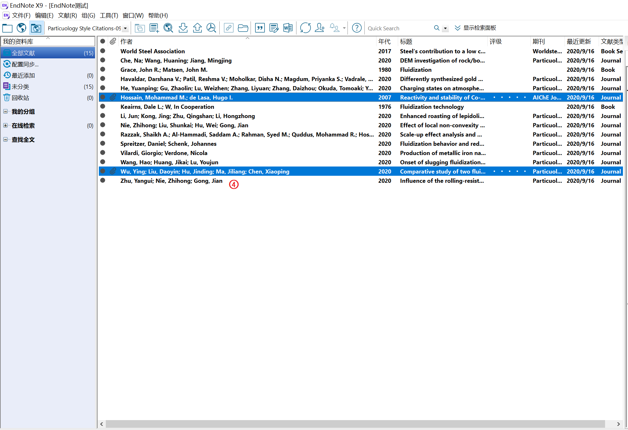Screen dimensions: 628x430
Task: Click Go to Word Processor icon
Action: click(288, 28)
